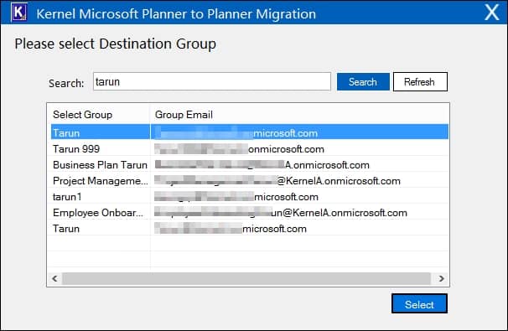Viewport: 508px width, 331px height.
Task: Click the Search button
Action: 363,82
